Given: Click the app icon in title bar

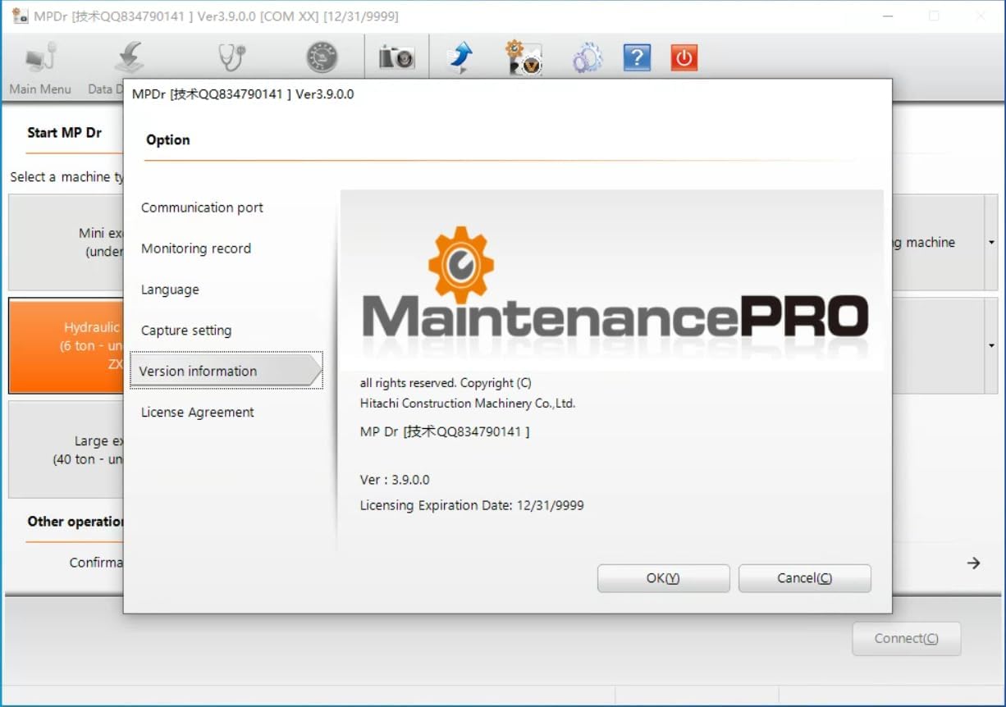Looking at the screenshot, I should 20,16.
